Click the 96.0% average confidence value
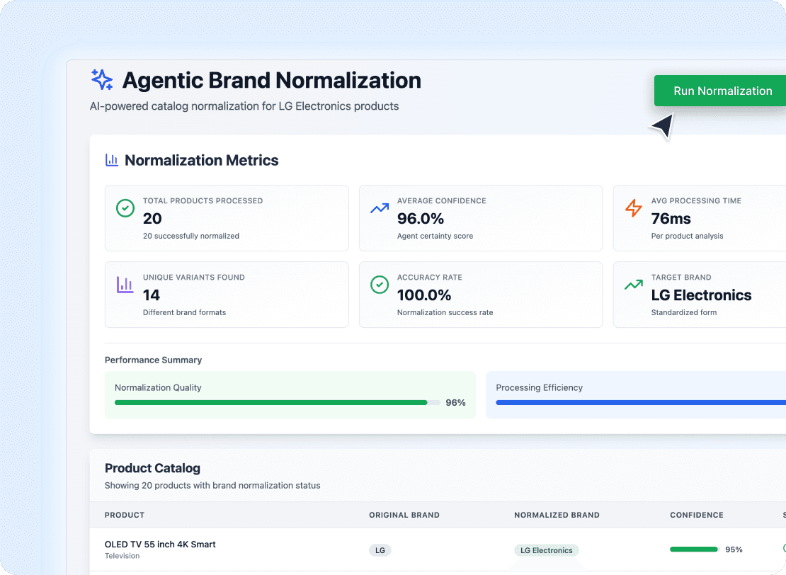This screenshot has height=575, width=786. click(420, 219)
